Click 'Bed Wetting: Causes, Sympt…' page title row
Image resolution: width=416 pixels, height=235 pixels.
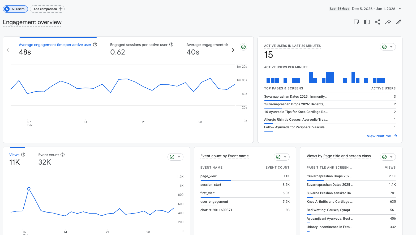click(351, 210)
